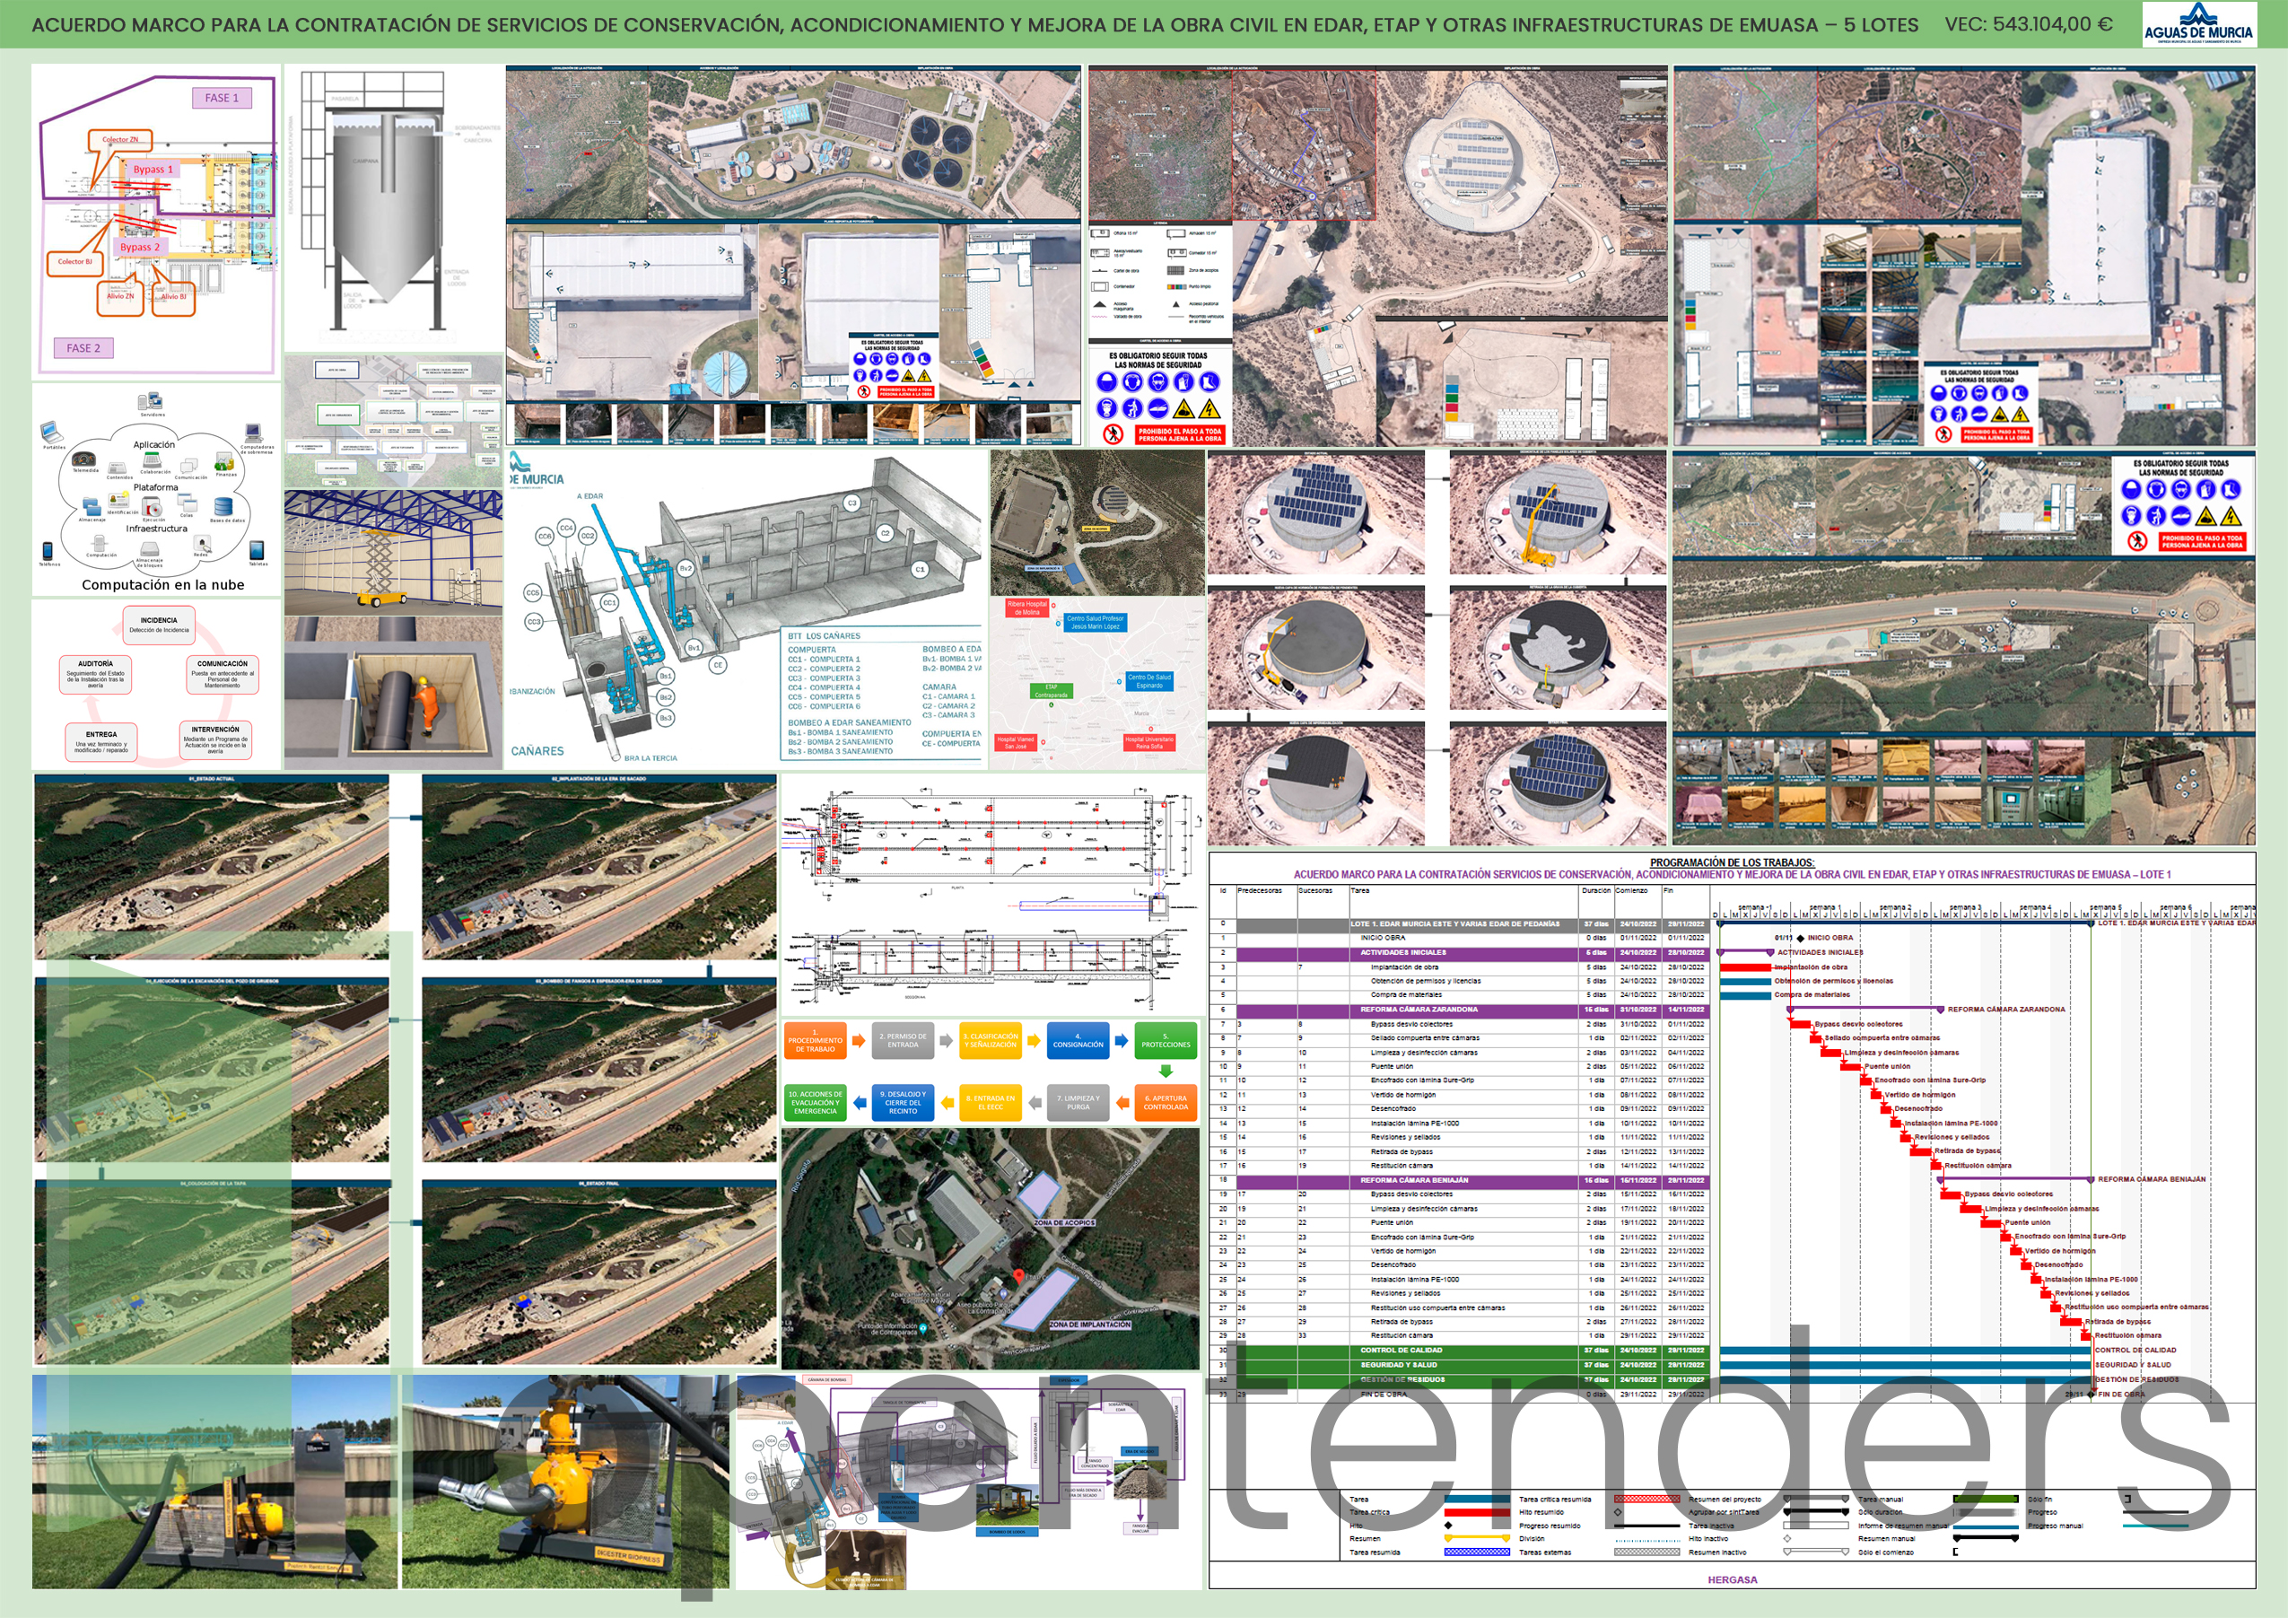Click the red location pin on the aerial map
This screenshot has width=2288, height=1618.
tap(1017, 1276)
